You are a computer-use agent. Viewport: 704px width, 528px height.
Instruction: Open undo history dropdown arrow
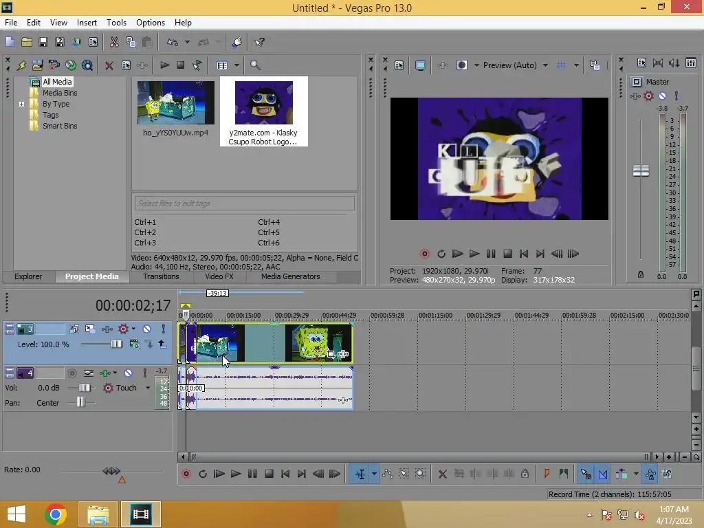click(187, 42)
